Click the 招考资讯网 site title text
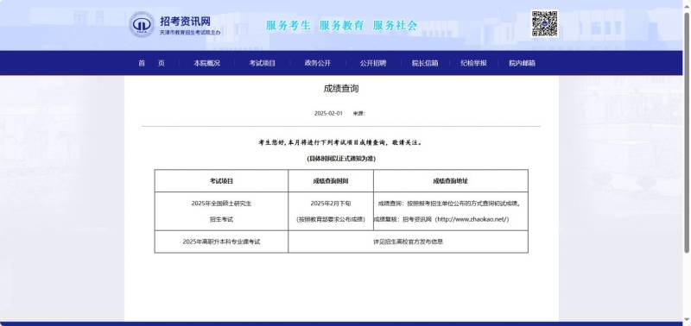The image size is (691, 326). click(x=185, y=21)
